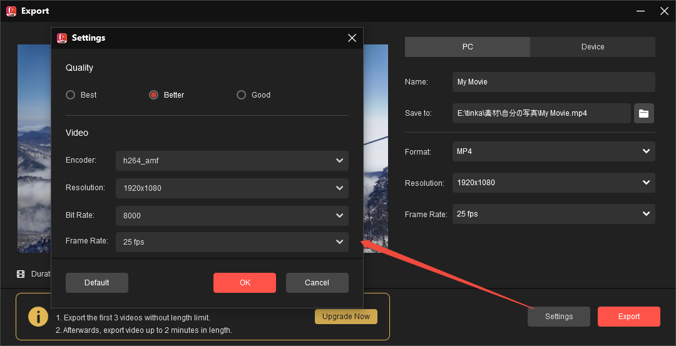
Task: Click the Video section heading
Action: click(77, 133)
